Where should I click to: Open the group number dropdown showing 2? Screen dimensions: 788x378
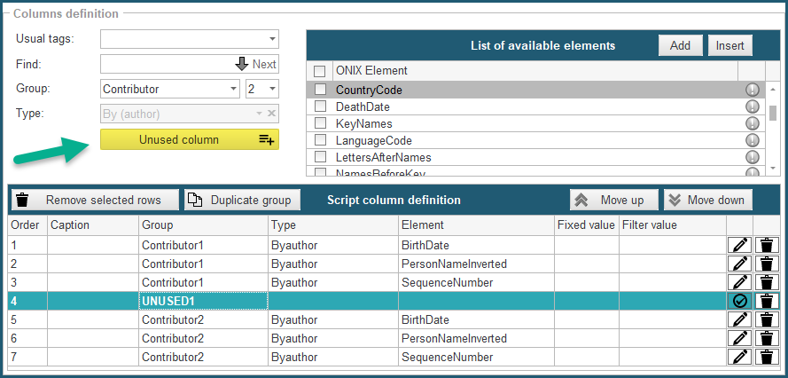[272, 89]
